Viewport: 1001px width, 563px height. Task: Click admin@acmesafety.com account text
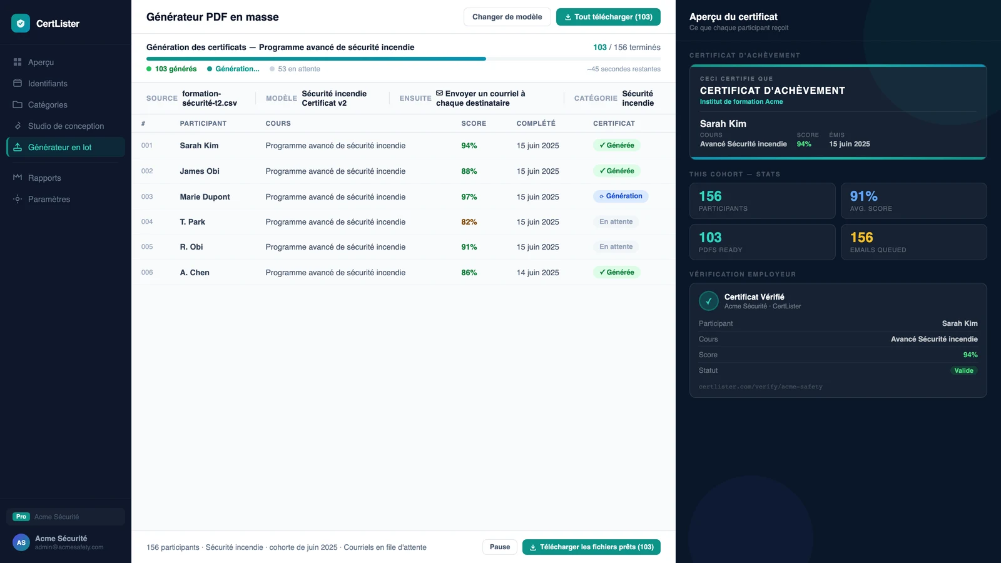click(x=69, y=547)
